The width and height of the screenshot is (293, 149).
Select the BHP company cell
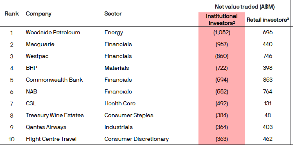(x=32, y=68)
